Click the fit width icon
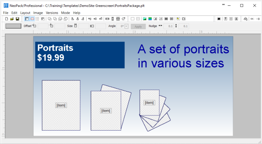 (x=107, y=19)
